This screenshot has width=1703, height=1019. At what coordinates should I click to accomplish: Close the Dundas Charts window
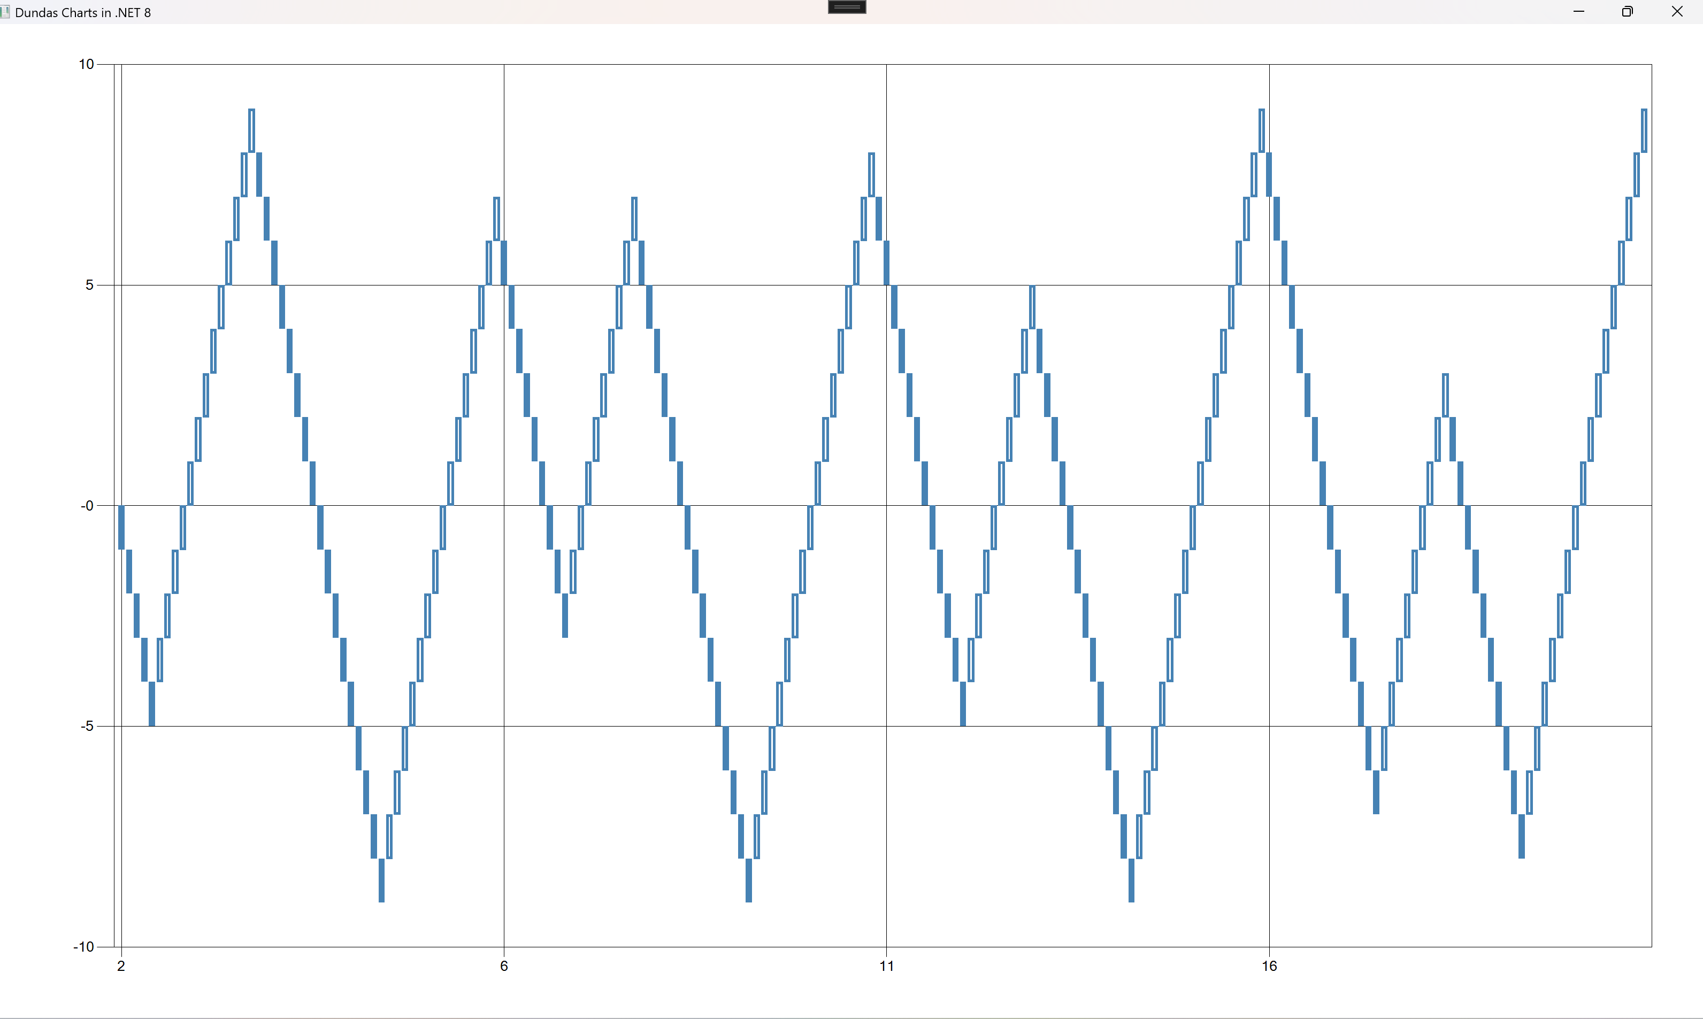click(x=1677, y=12)
